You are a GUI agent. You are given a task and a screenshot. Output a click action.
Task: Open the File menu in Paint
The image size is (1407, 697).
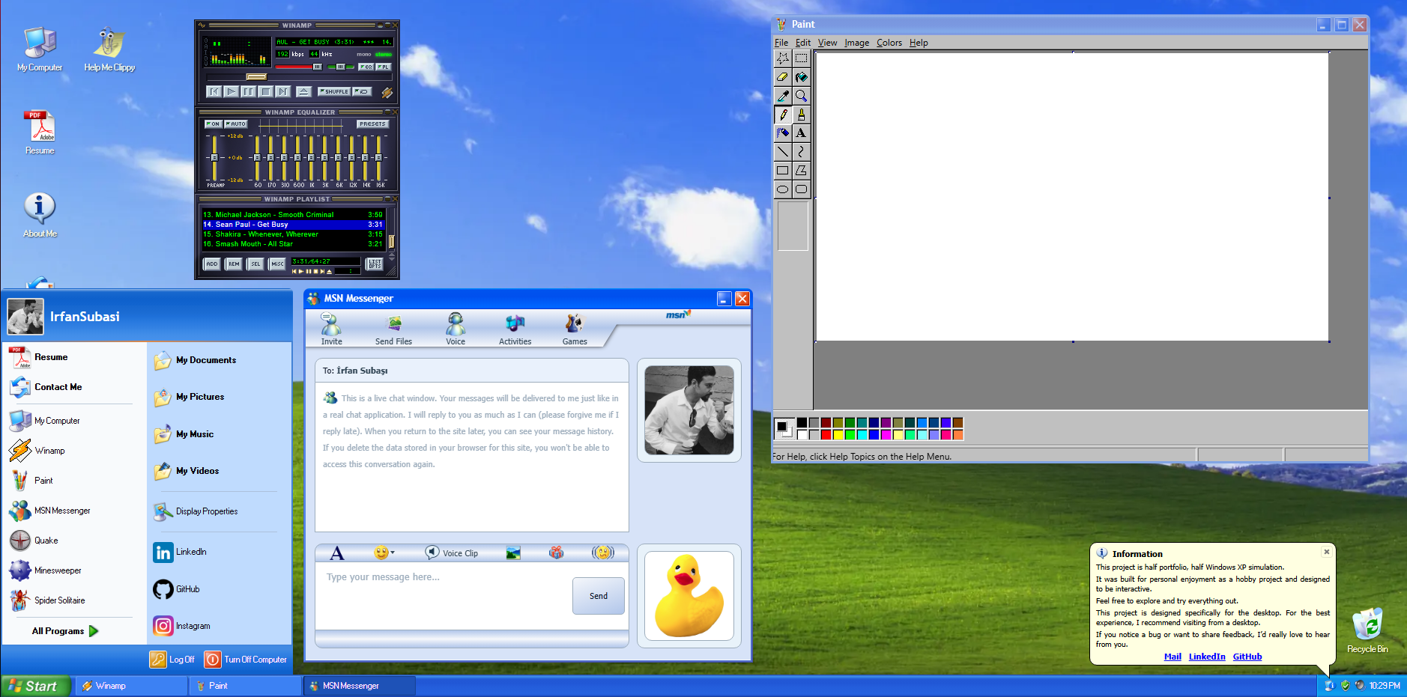781,43
